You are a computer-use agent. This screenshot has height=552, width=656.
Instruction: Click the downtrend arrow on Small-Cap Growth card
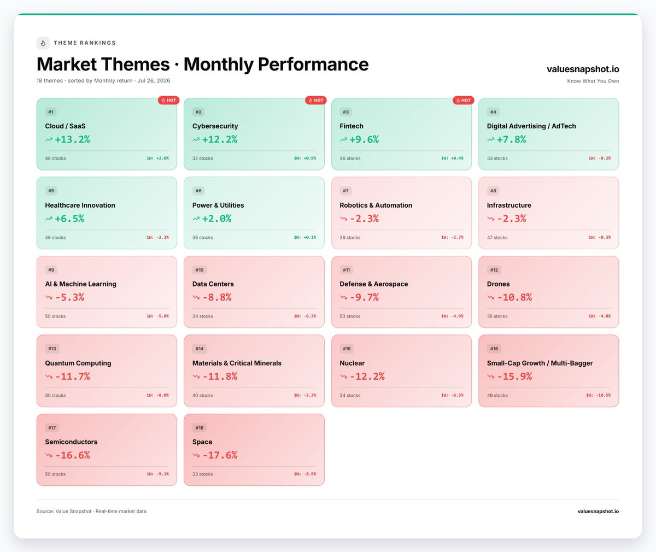(x=491, y=377)
